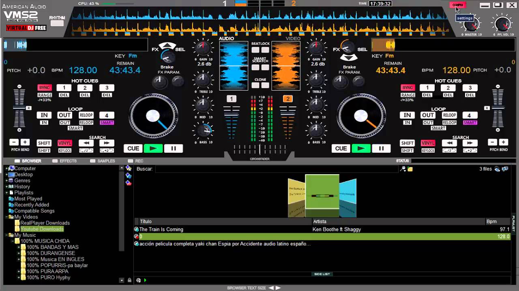Image resolution: width=519 pixels, height=291 pixels.
Task: Pause the right deck
Action: pyautogui.click(x=381, y=148)
